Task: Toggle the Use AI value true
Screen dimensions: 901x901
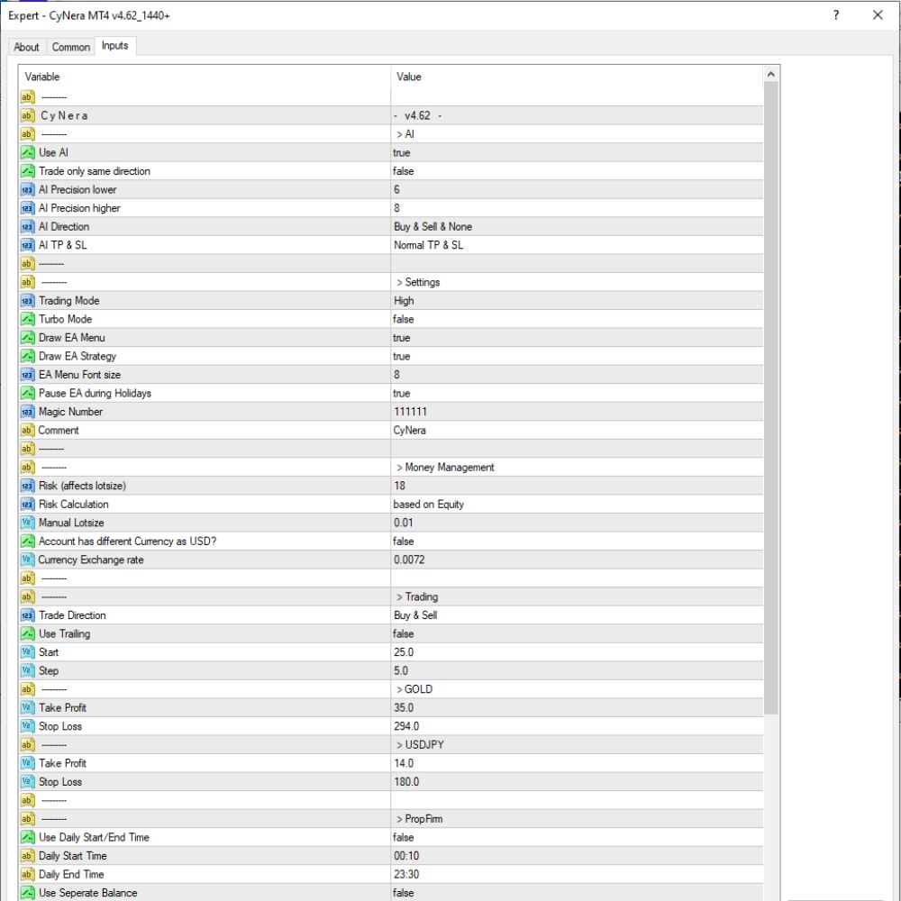Action: pyautogui.click(x=577, y=153)
